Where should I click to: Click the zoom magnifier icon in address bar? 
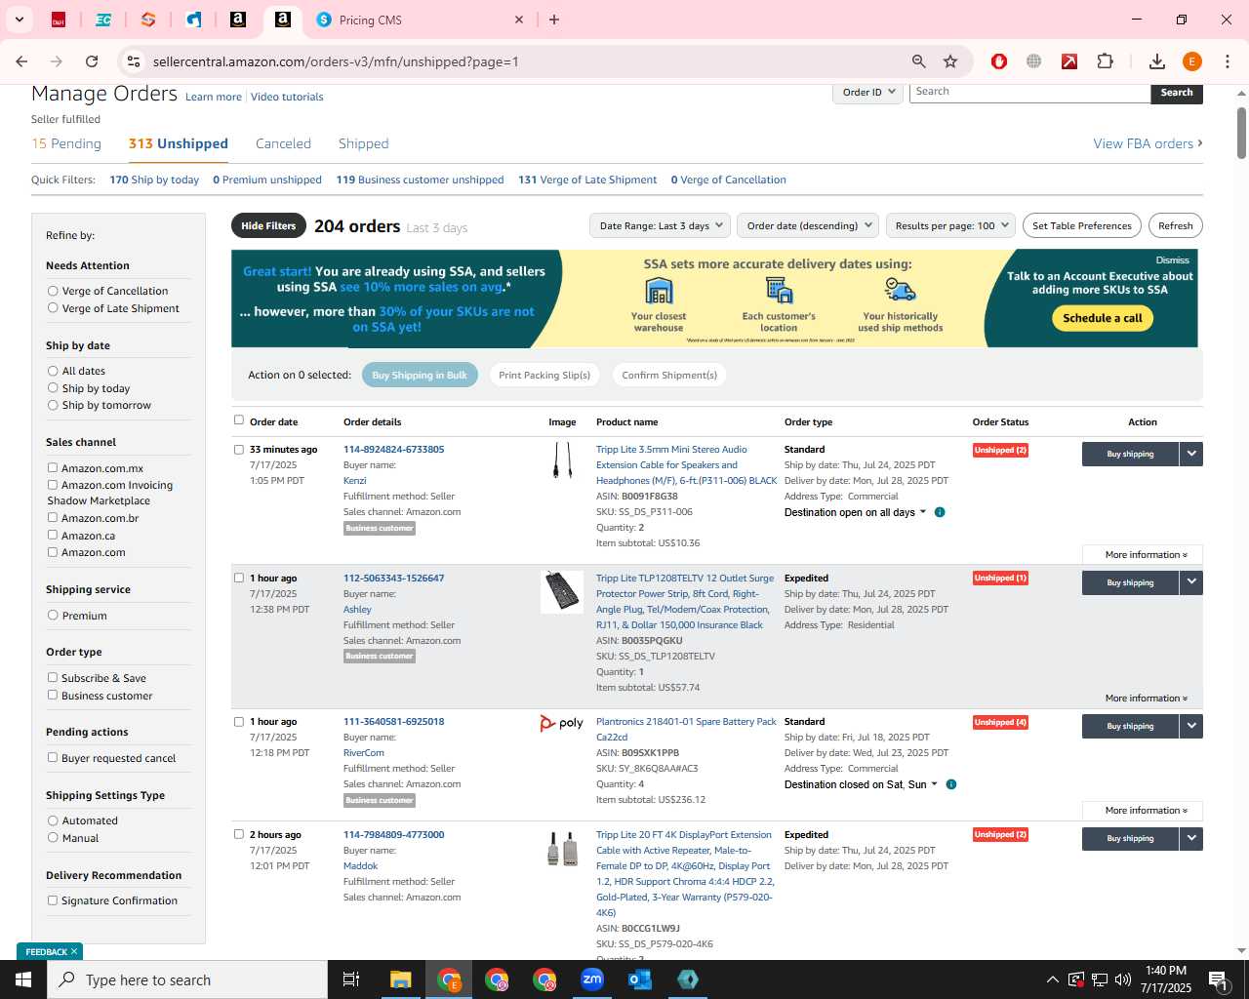point(918,61)
